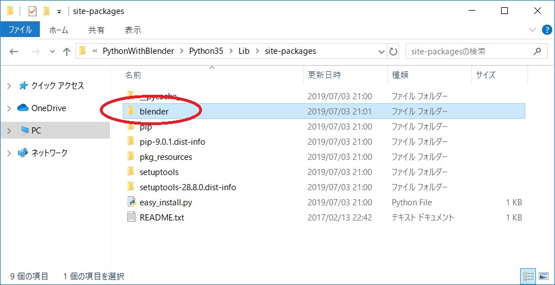Open Help via blue question mark icon
The image size is (555, 285).
click(547, 30)
